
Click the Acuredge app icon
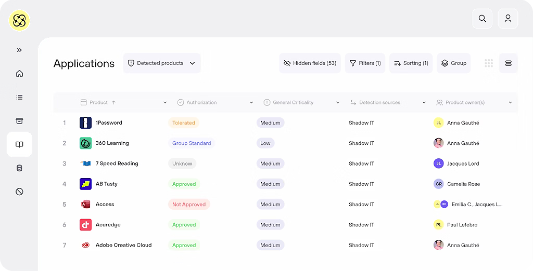click(86, 224)
